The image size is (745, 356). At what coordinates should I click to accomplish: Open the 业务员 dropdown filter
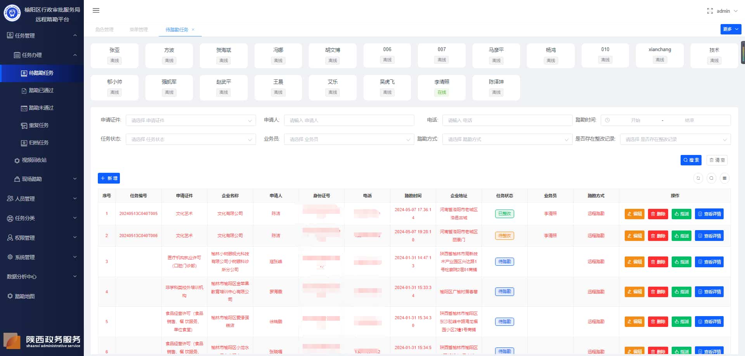click(x=349, y=139)
